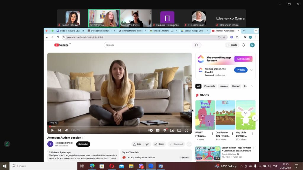Open the YouTube Kids site
303x170 pixels.
click(x=184, y=158)
